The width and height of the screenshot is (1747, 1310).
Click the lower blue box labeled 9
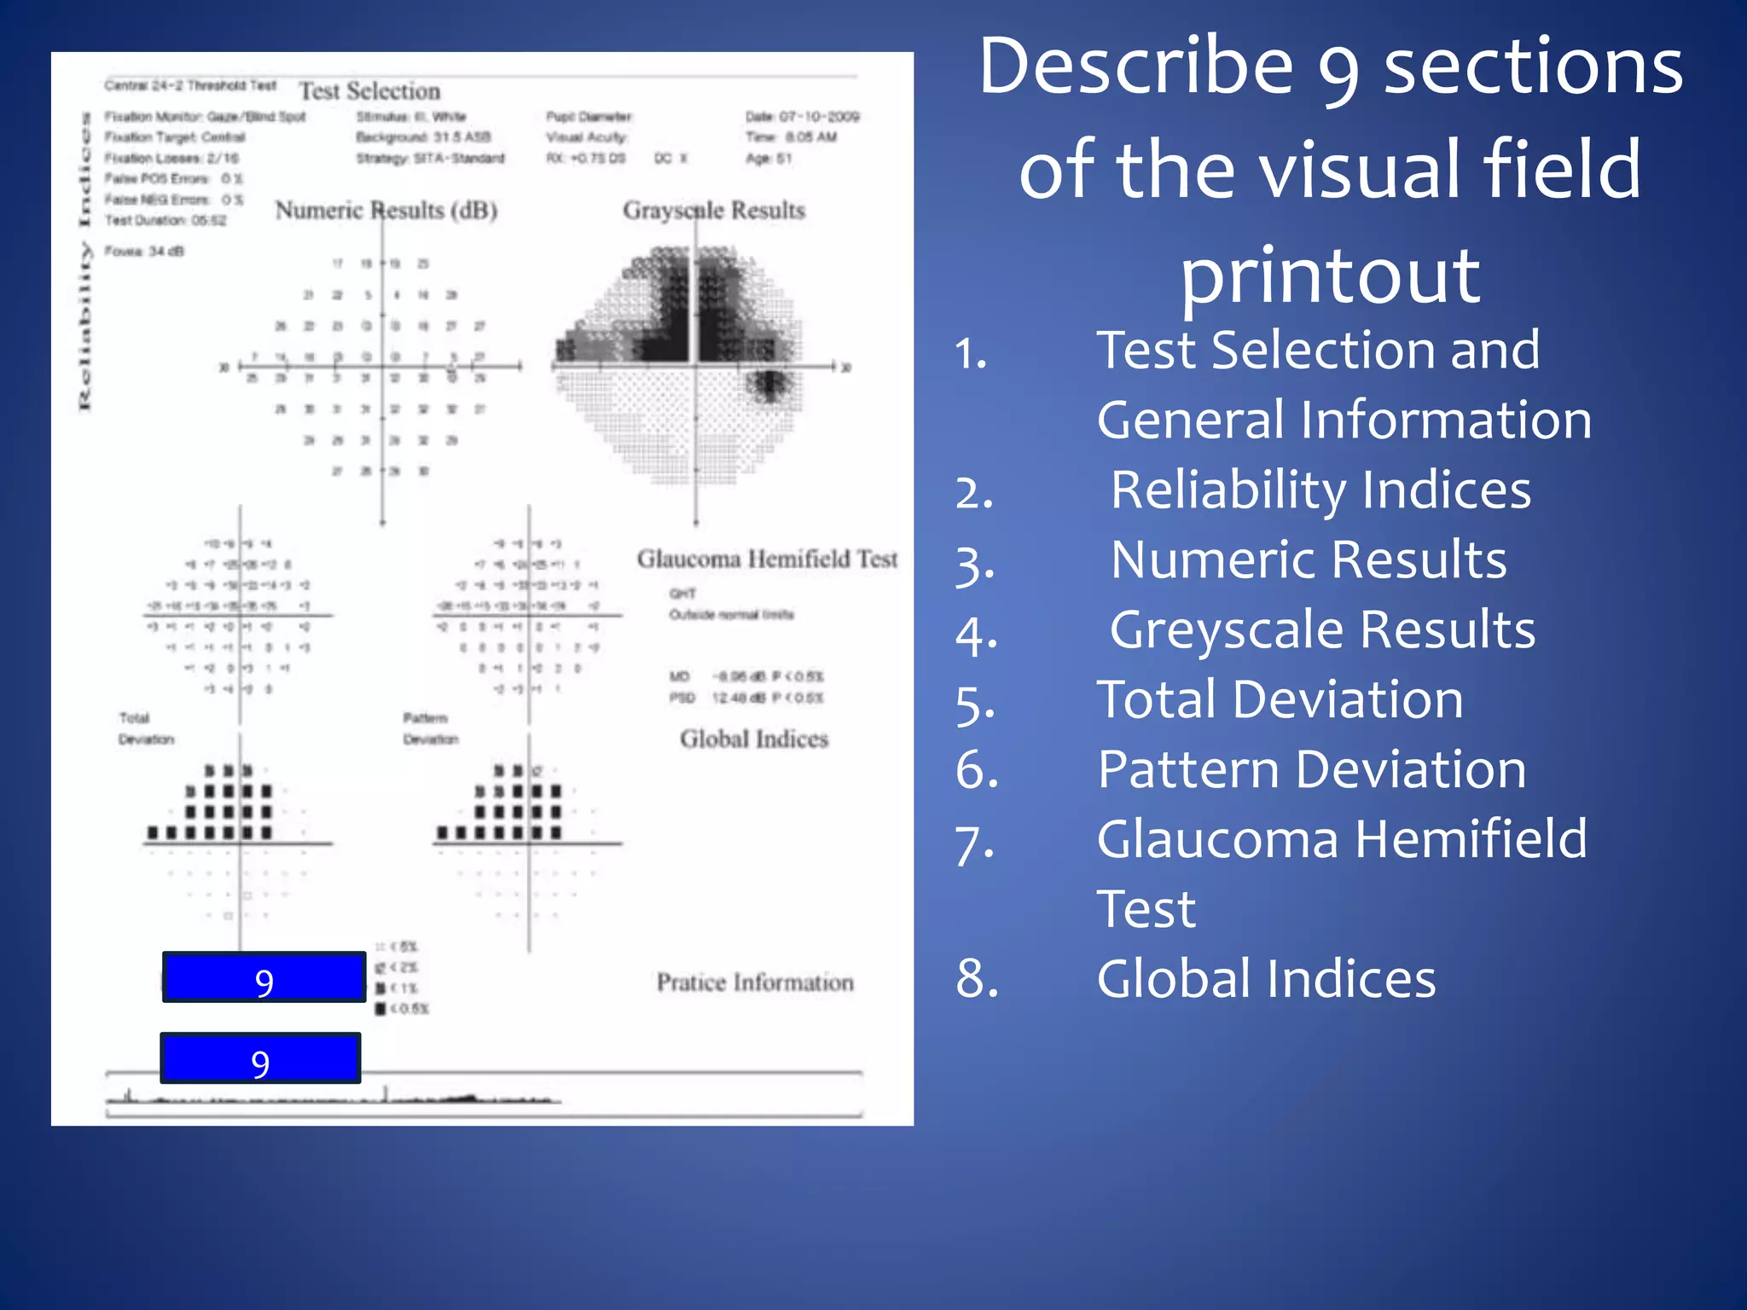[x=260, y=1058]
